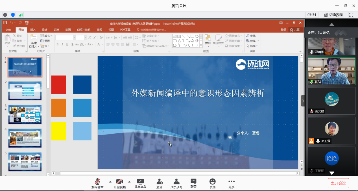
Task: Click the fullscreen icon in top bar
Action: point(351,15)
